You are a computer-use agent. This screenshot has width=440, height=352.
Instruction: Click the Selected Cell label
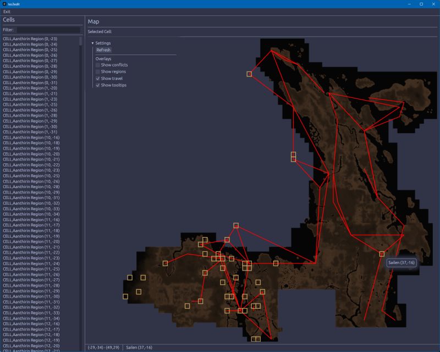pos(100,31)
